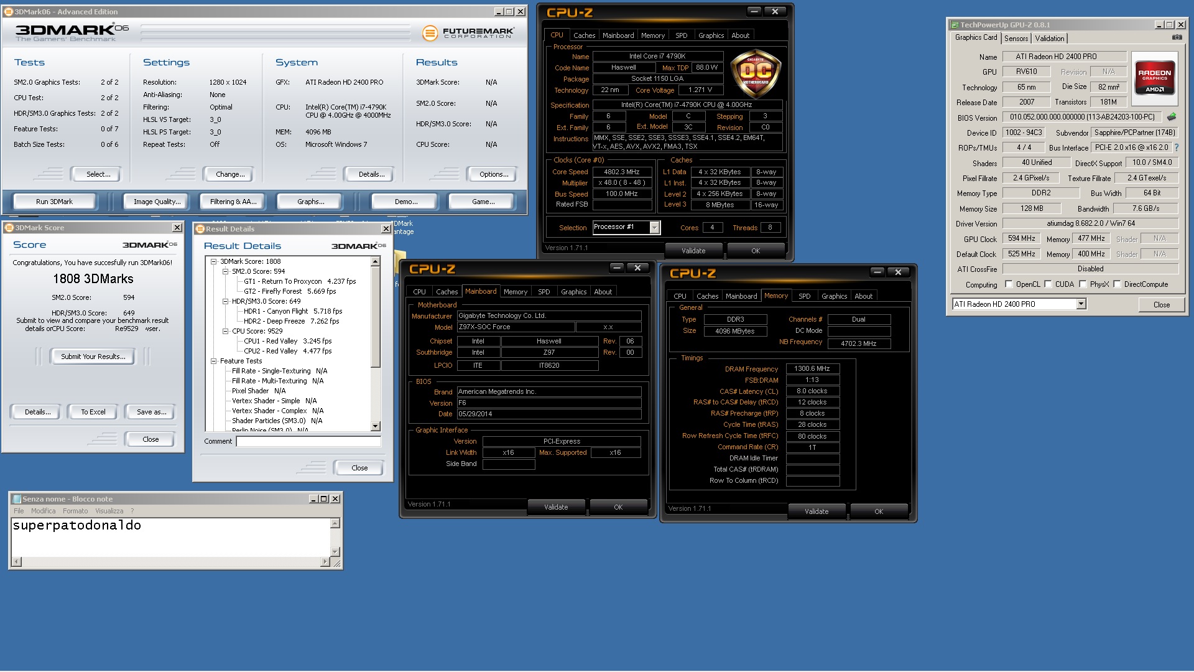Click Save as... button in score window

(x=152, y=412)
